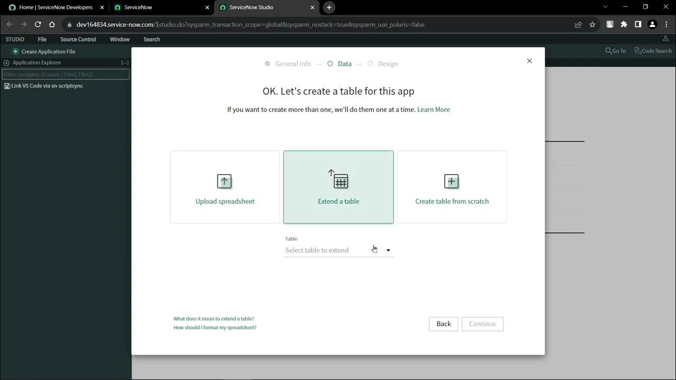Open the browser extensions puzzle icon
Viewport: 676px width, 380px height.
tap(624, 24)
